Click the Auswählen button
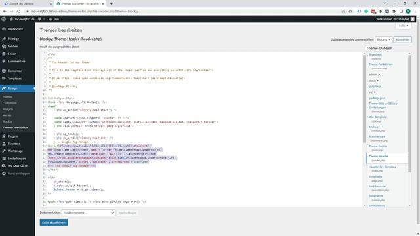The height and width of the screenshot is (236, 420). point(402,39)
